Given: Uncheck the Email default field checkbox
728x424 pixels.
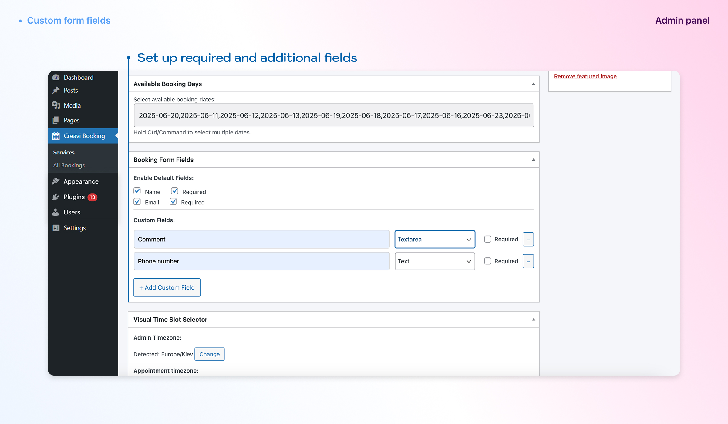Looking at the screenshot, I should click(x=137, y=202).
